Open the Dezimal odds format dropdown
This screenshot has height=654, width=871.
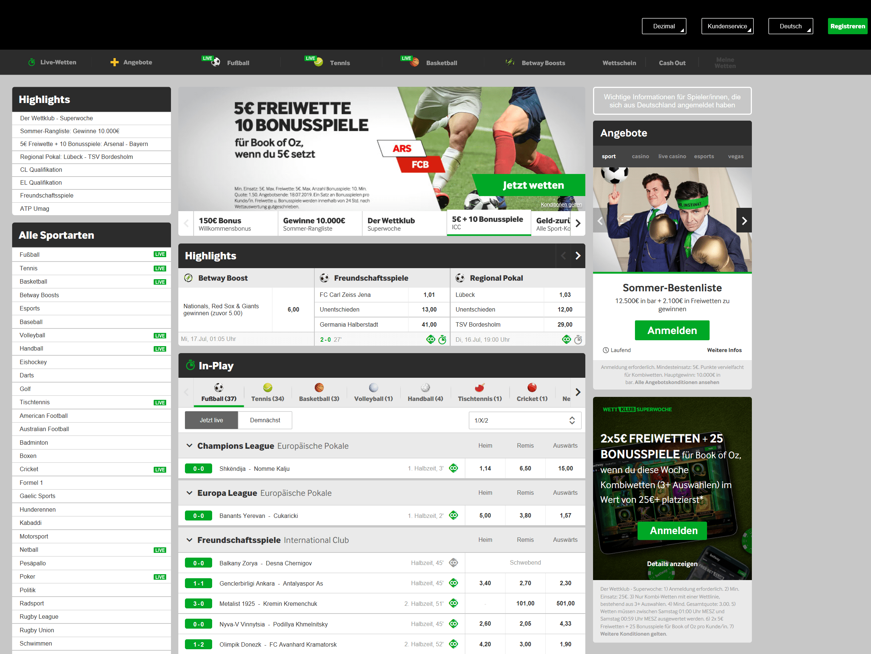(664, 26)
